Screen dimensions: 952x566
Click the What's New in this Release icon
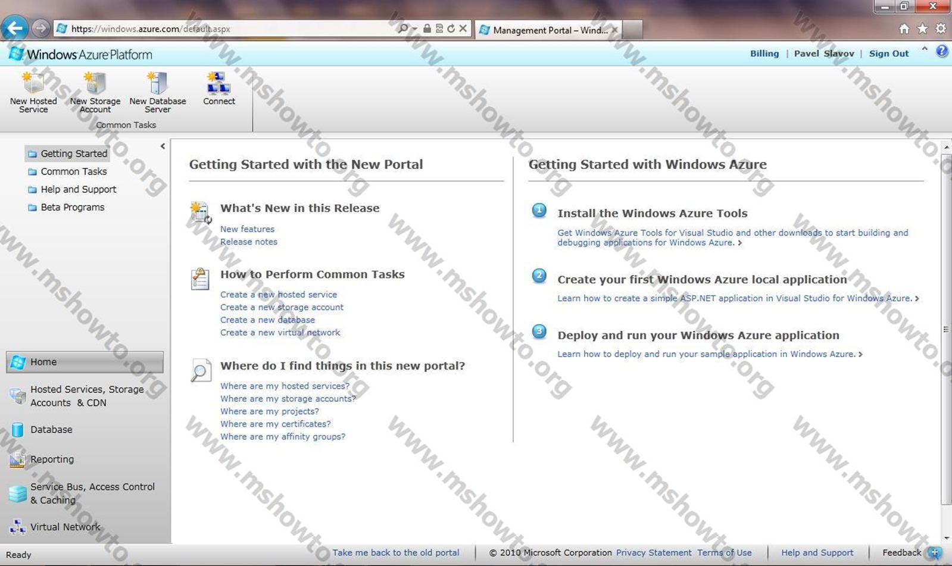click(x=201, y=212)
